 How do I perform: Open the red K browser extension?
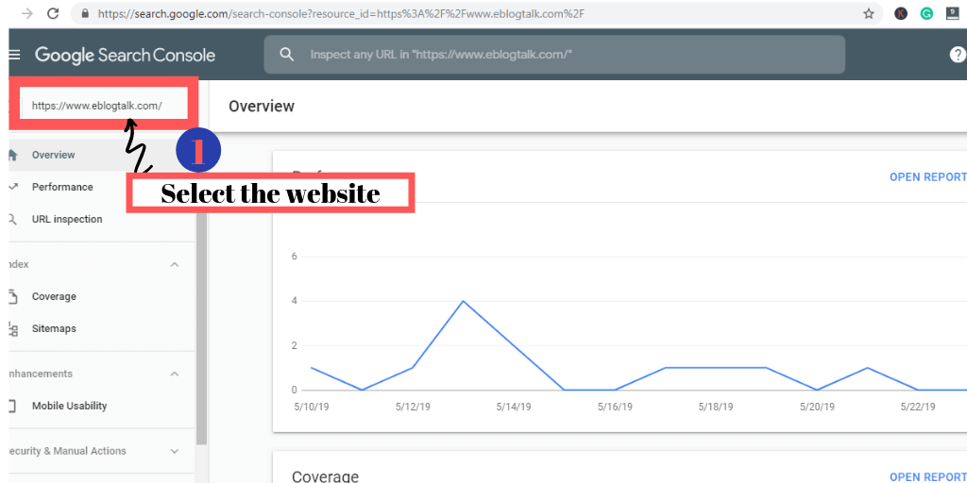point(901,13)
